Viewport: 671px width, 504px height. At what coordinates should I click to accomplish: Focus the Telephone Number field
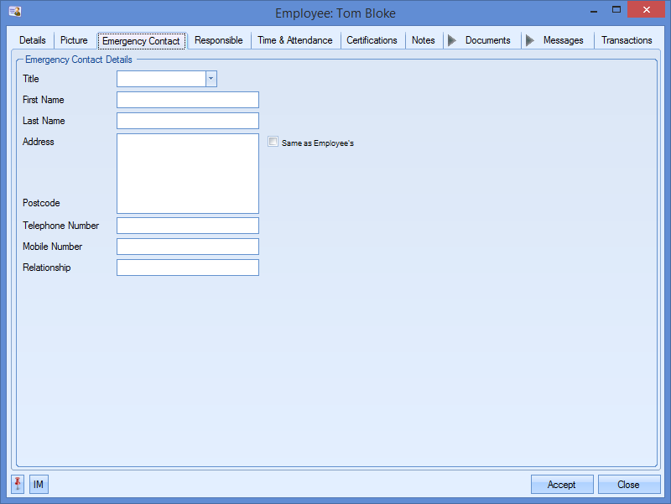(188, 226)
